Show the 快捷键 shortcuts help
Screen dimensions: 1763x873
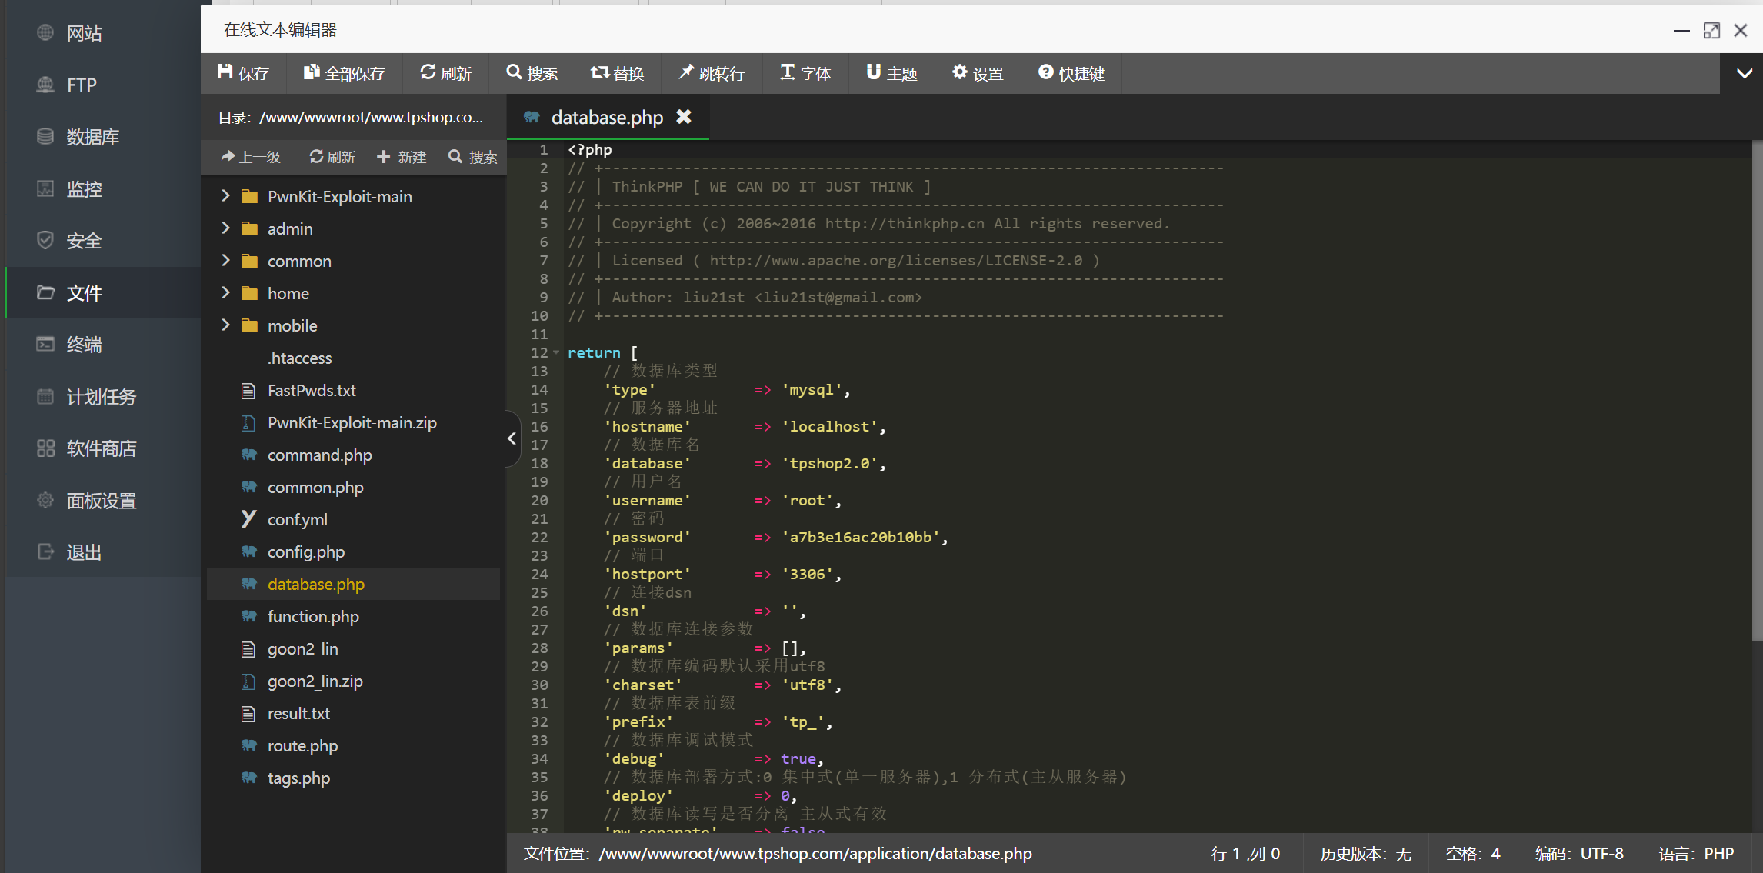click(x=1071, y=73)
